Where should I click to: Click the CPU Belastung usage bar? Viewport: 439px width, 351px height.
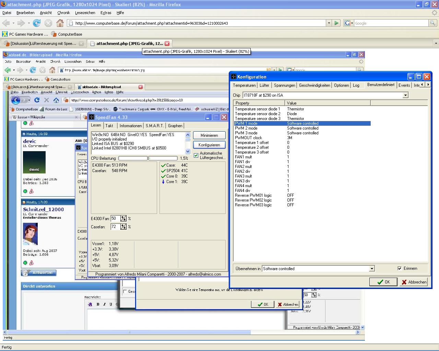(148, 158)
